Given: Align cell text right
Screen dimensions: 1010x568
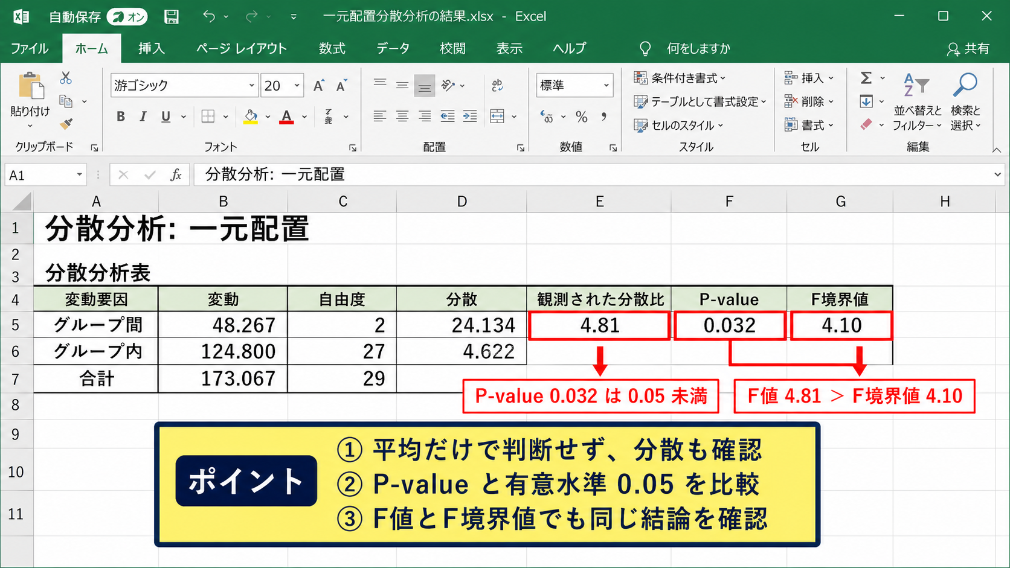Looking at the screenshot, I should tap(425, 116).
